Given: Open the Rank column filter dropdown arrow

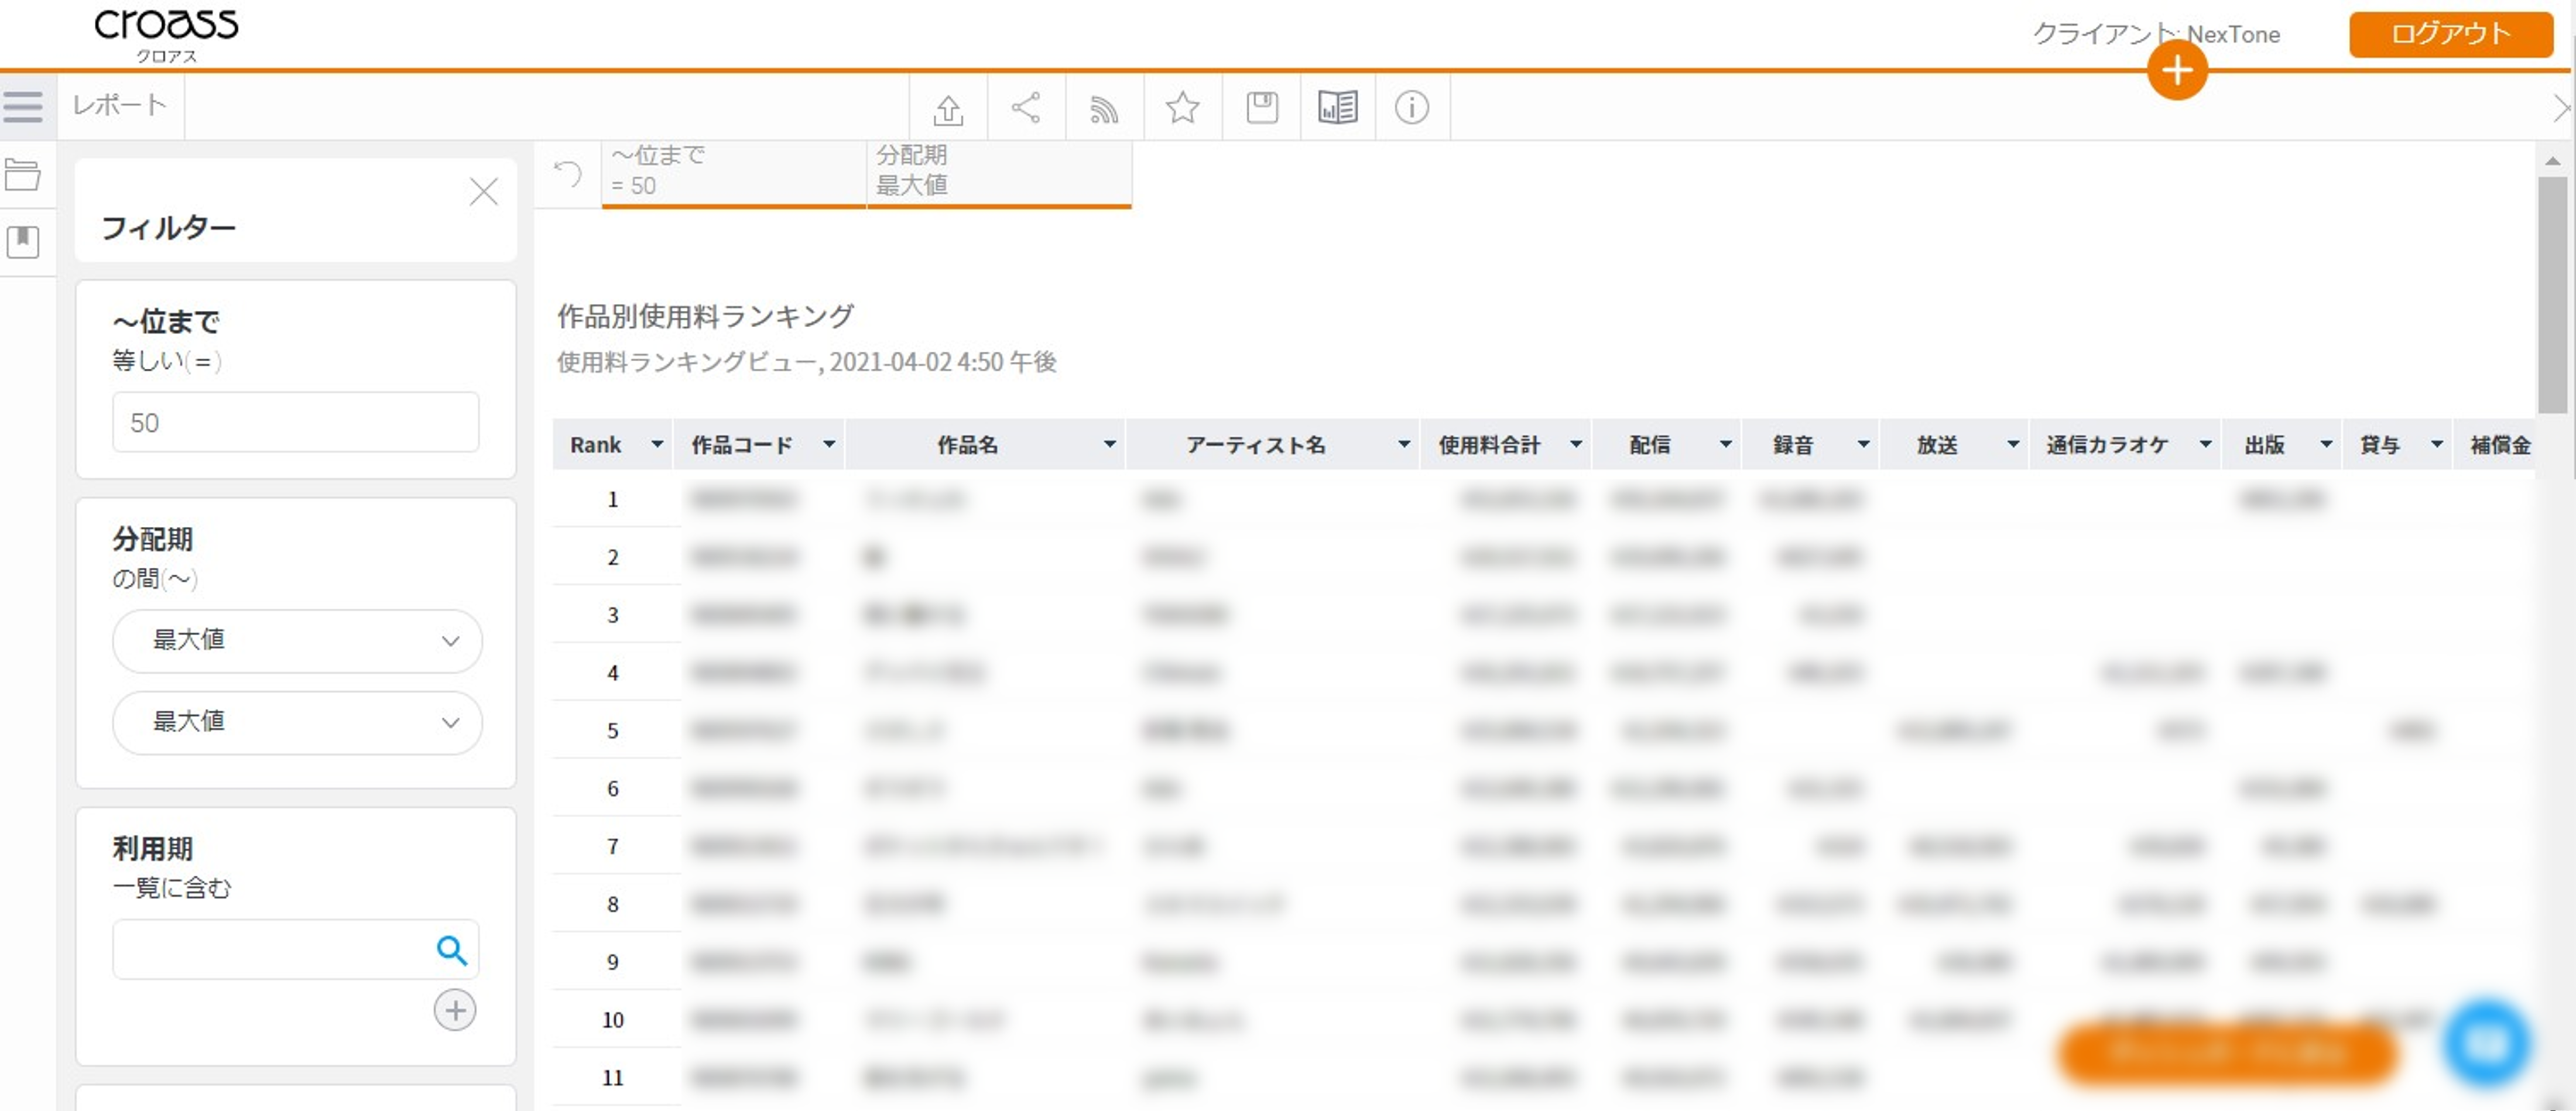Looking at the screenshot, I should pos(656,444).
